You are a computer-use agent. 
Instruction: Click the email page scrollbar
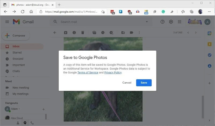coord(203,107)
